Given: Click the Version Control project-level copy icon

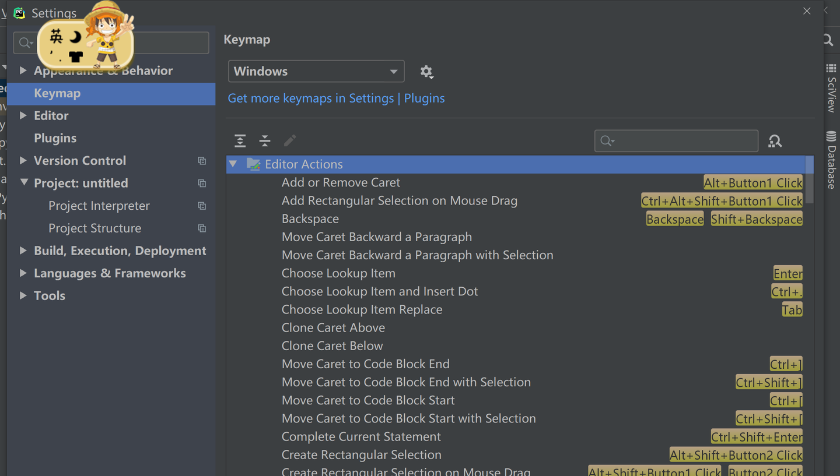Looking at the screenshot, I should tap(202, 161).
